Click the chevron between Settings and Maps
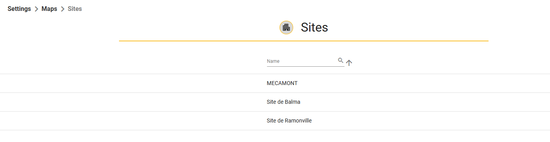 pyautogui.click(x=36, y=9)
